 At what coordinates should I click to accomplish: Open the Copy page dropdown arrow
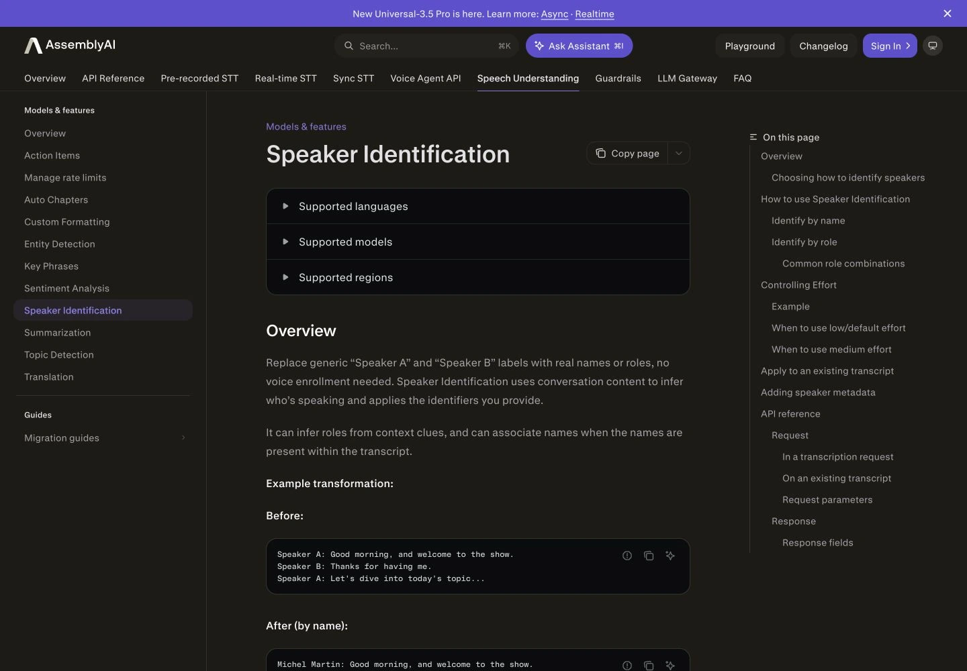click(x=679, y=153)
